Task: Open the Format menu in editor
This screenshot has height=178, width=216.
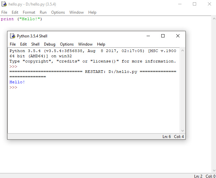Action: click(x=29, y=12)
